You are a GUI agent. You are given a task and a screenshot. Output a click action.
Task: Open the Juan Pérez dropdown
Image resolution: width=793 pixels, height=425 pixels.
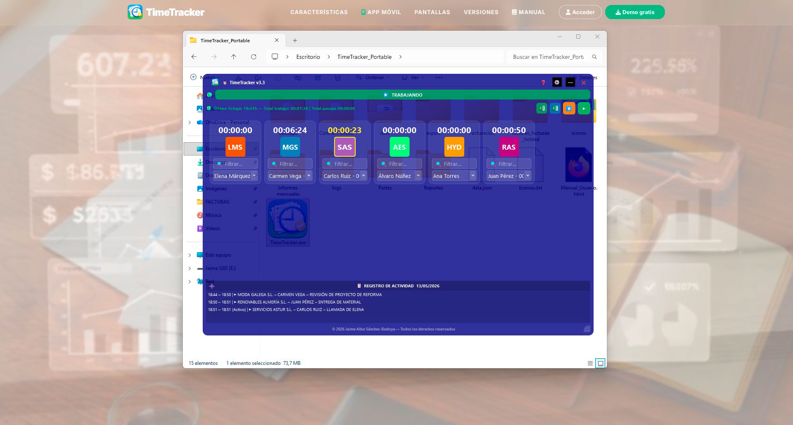509,176
